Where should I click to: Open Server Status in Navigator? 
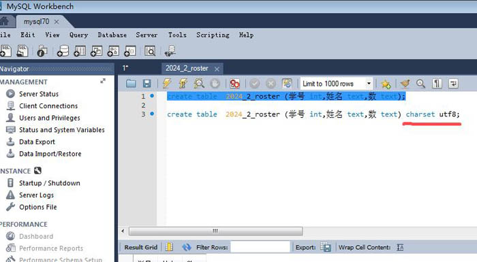pyautogui.click(x=39, y=94)
